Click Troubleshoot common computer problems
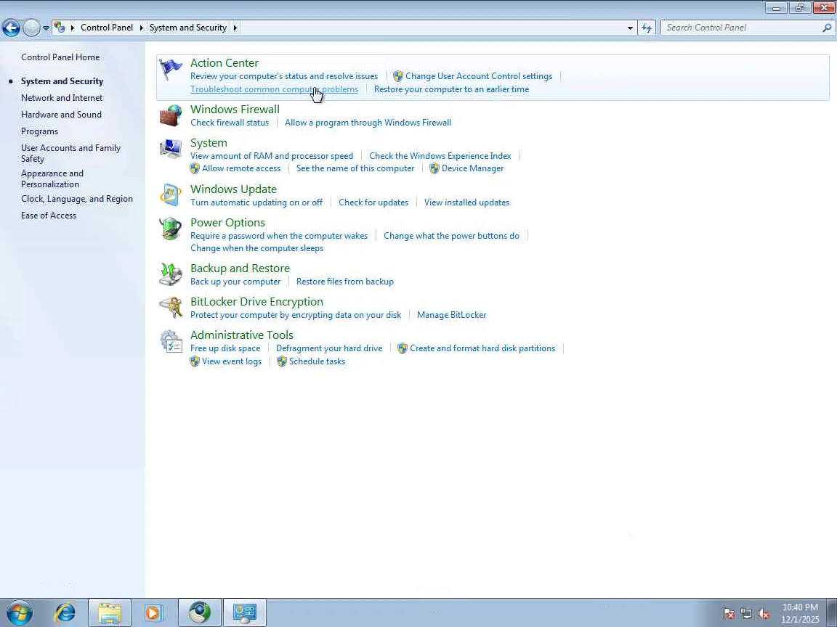The width and height of the screenshot is (837, 627). point(275,89)
